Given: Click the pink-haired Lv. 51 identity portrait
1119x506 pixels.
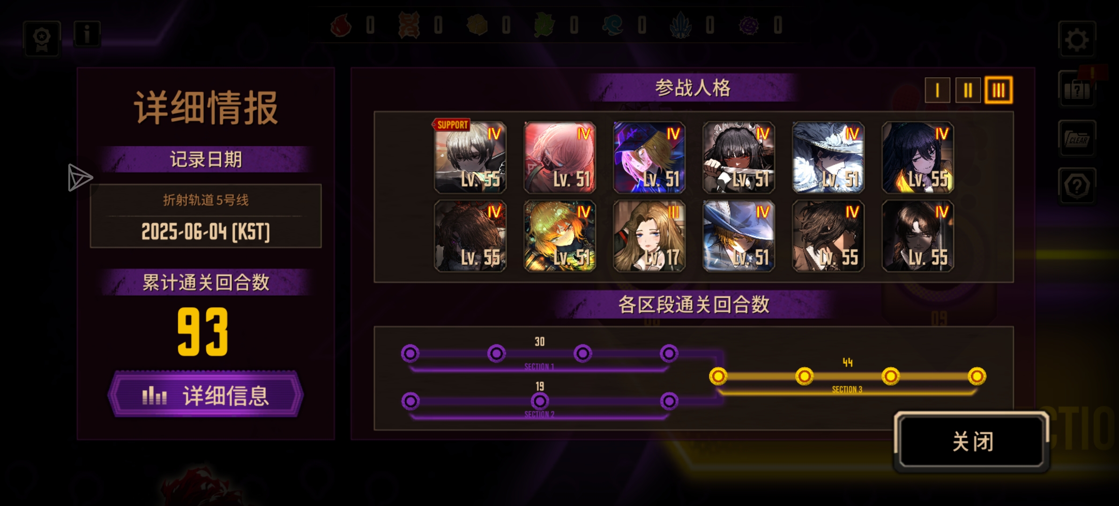Looking at the screenshot, I should [559, 157].
